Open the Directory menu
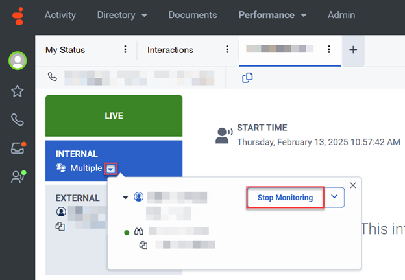The width and height of the screenshot is (405, 280). [x=122, y=14]
